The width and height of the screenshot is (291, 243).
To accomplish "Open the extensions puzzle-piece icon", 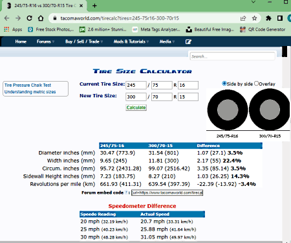I will [x=268, y=18].
